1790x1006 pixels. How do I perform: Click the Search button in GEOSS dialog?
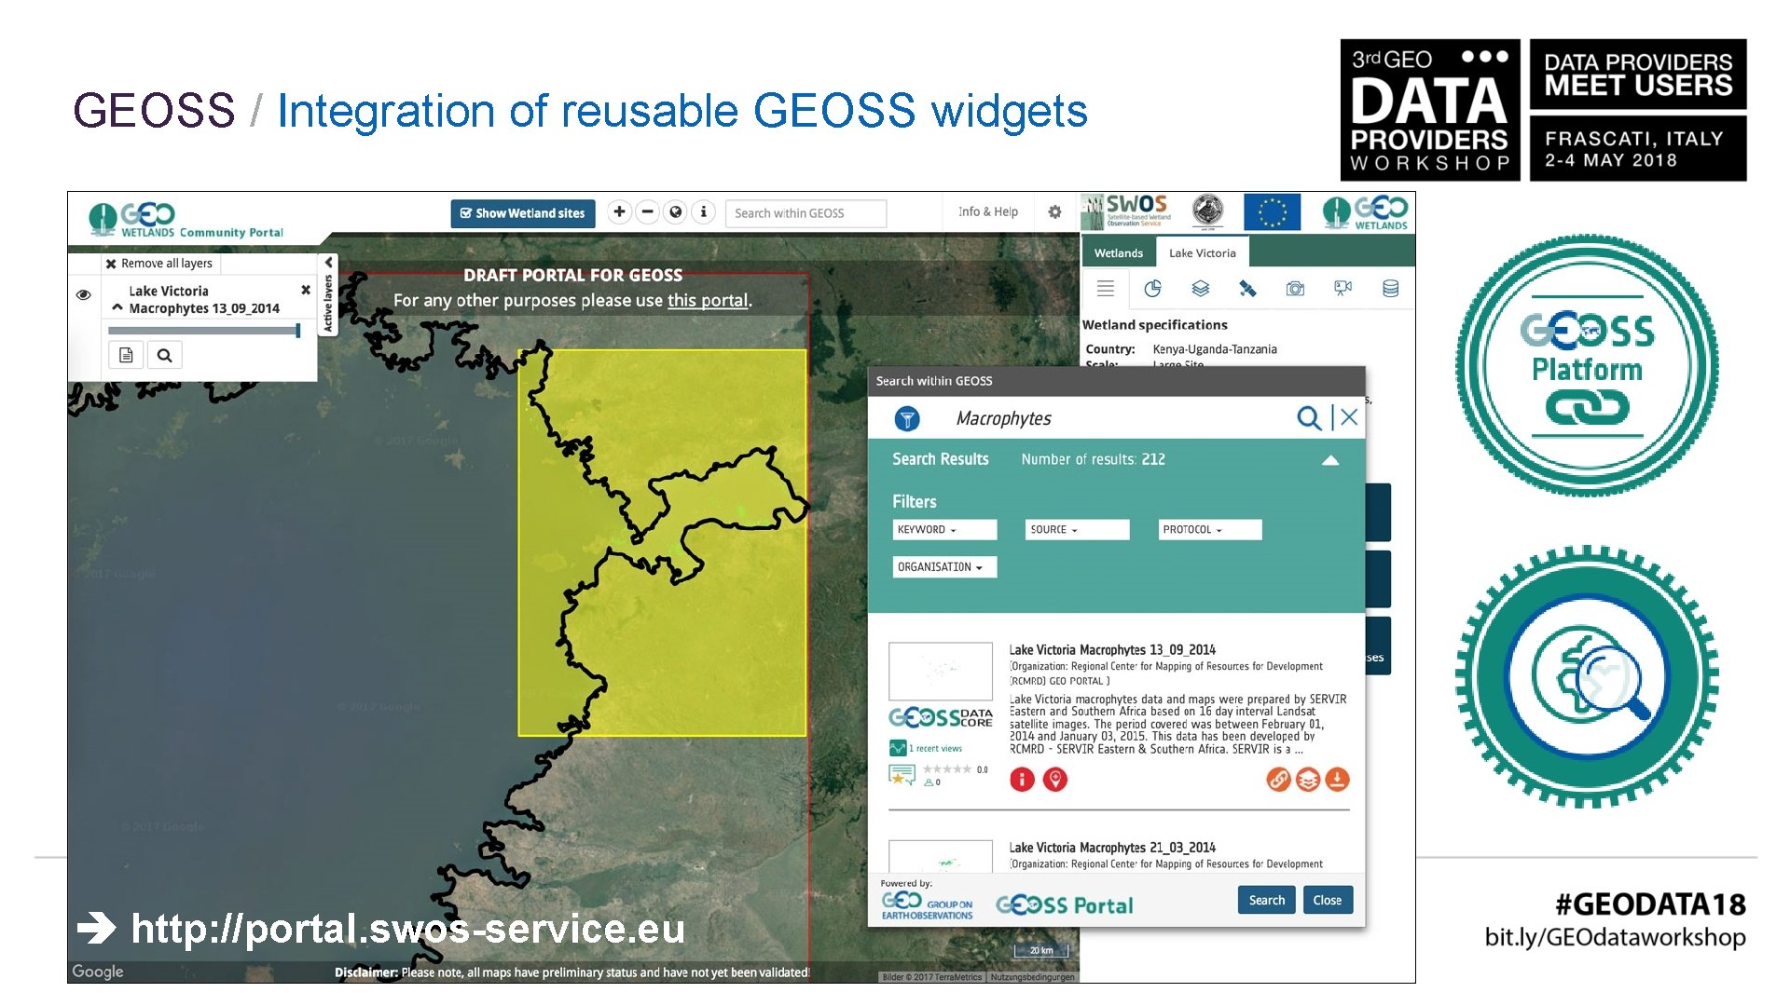point(1266,900)
